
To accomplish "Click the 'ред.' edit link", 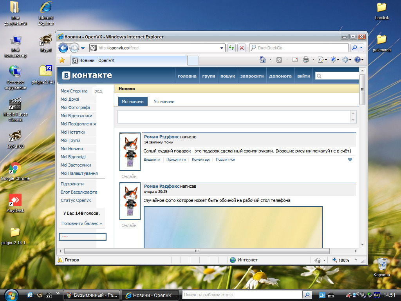I will [x=99, y=91].
